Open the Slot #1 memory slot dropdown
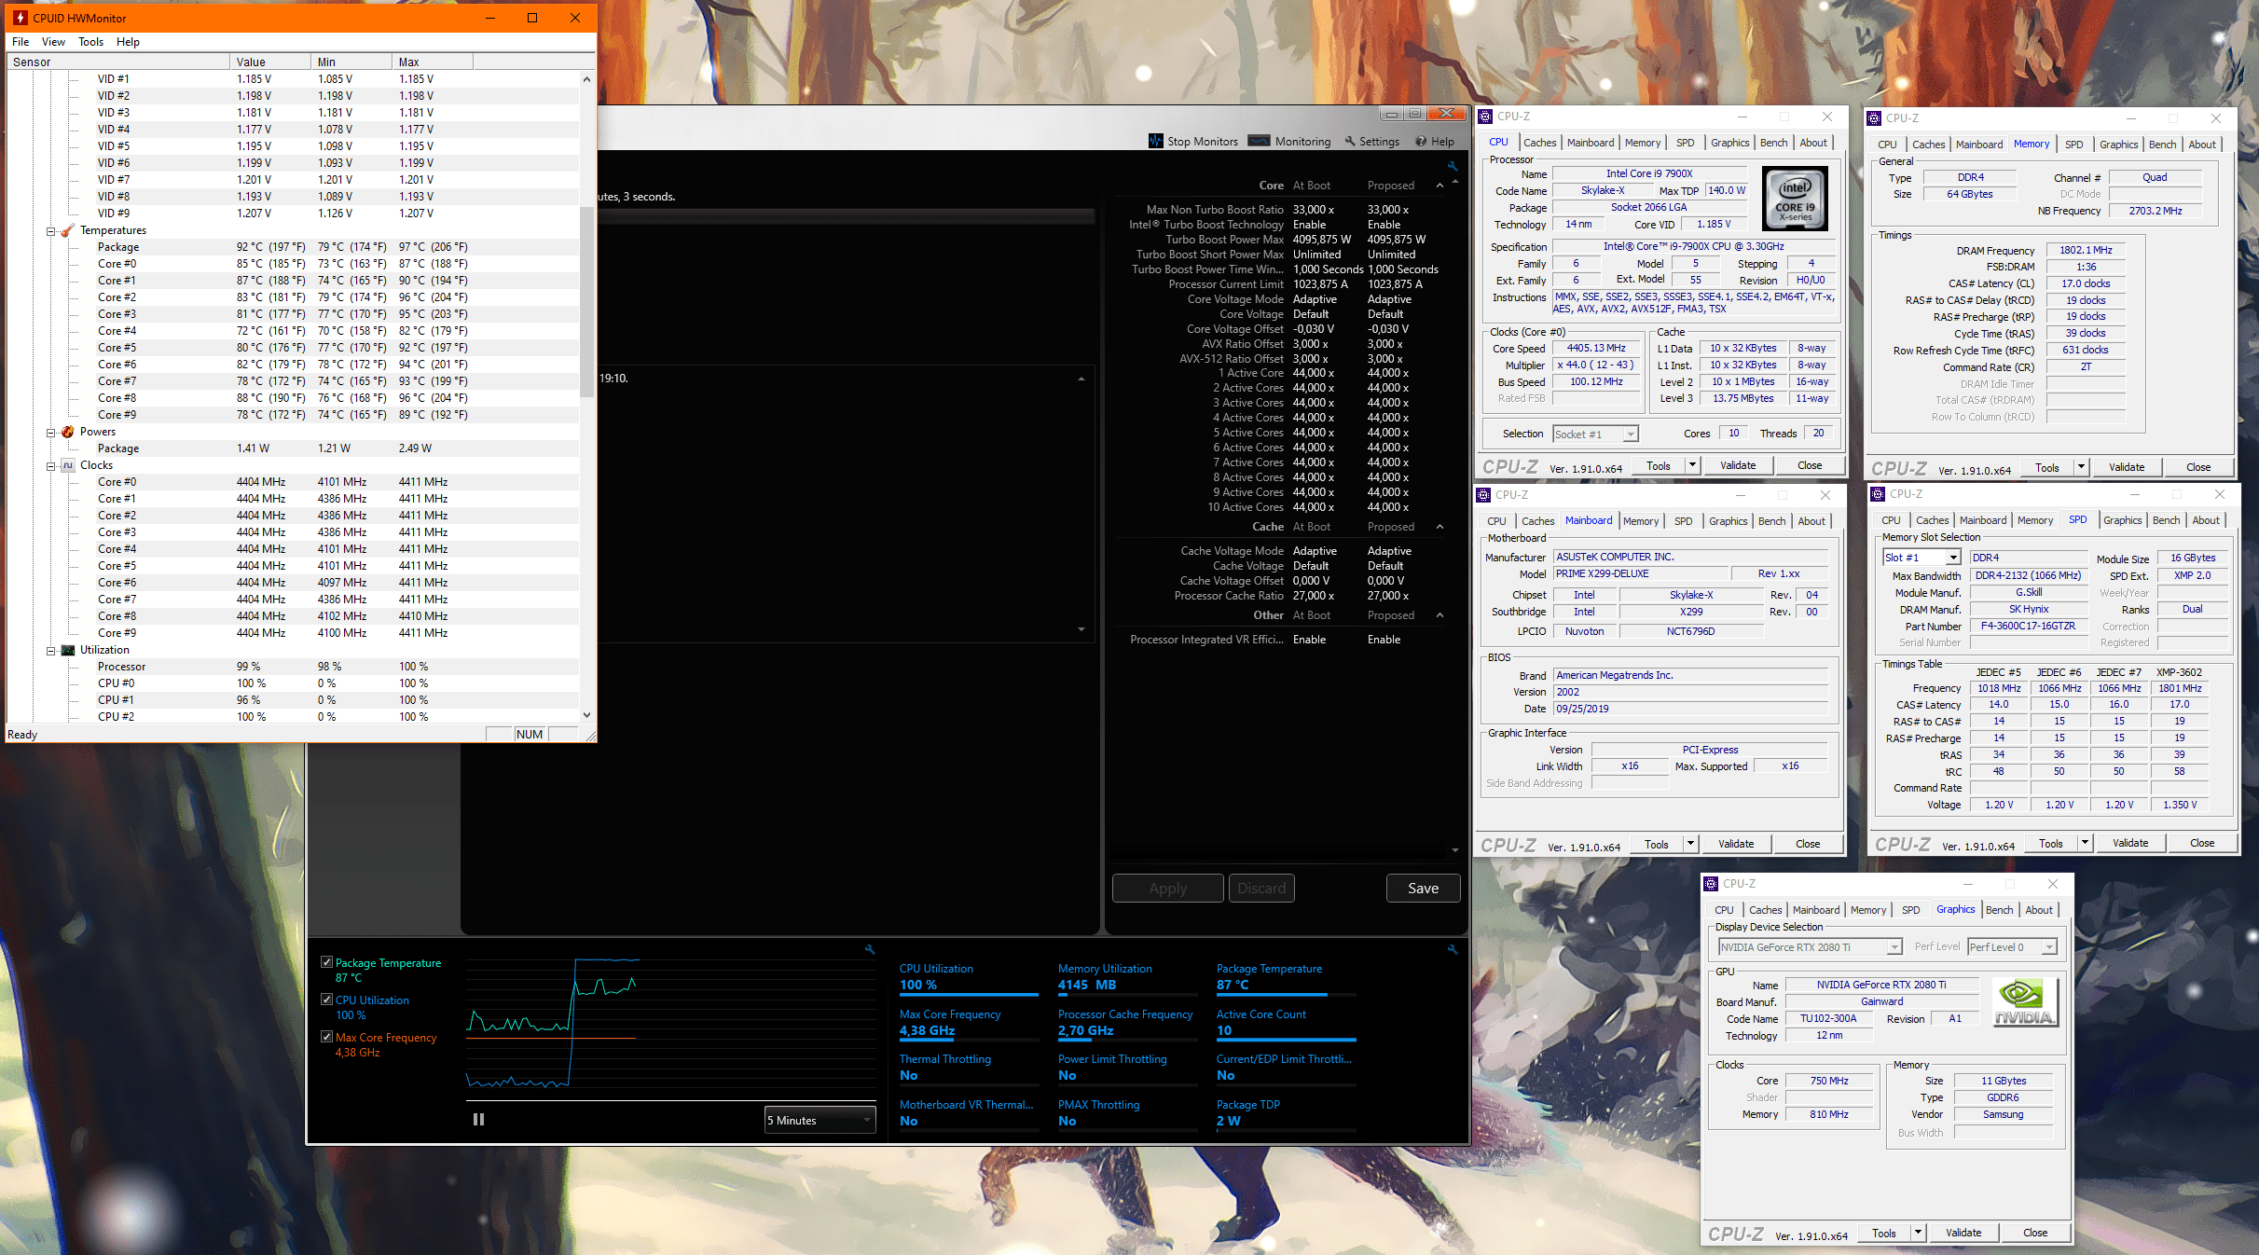 [x=1922, y=558]
